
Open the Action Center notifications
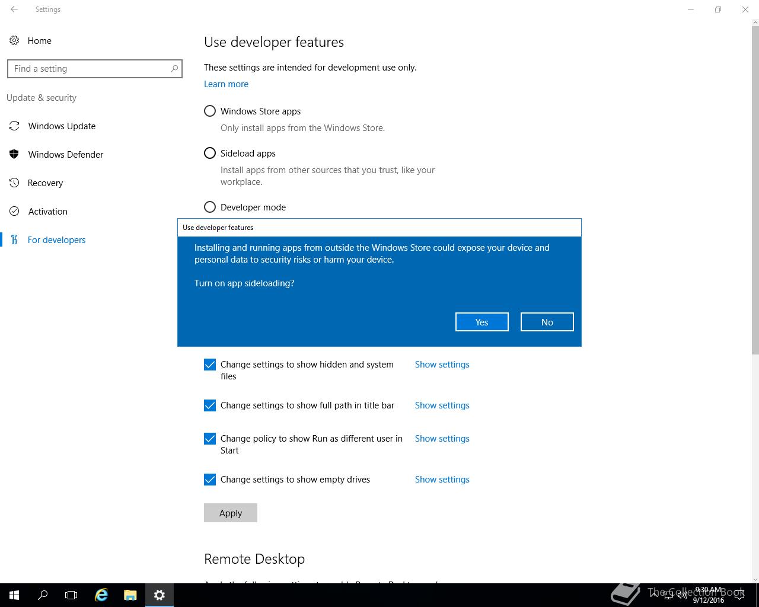739,595
